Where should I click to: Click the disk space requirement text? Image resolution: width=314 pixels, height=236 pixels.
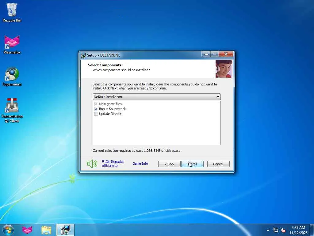pos(137,151)
